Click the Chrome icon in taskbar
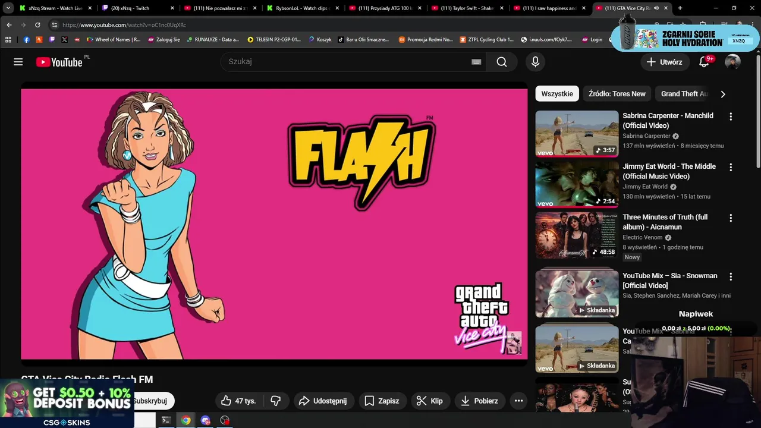This screenshot has height=428, width=761. coord(186,420)
